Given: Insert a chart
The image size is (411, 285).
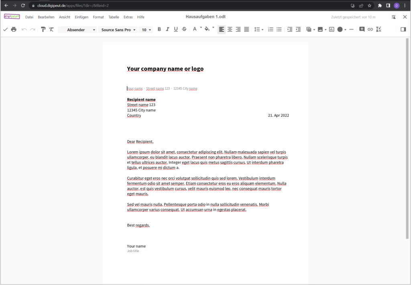Looking at the screenshot, I should tap(332, 29).
